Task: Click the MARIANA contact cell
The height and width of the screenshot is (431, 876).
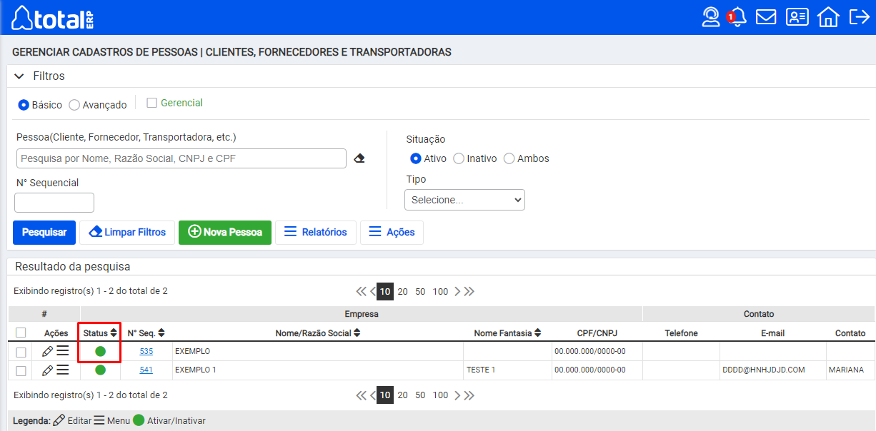Action: (850, 370)
